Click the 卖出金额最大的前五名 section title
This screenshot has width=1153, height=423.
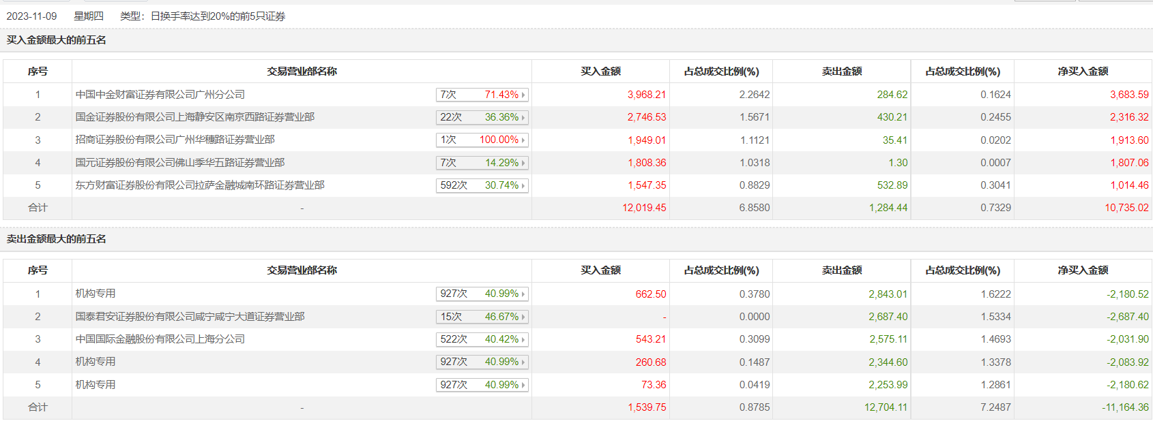coord(57,239)
